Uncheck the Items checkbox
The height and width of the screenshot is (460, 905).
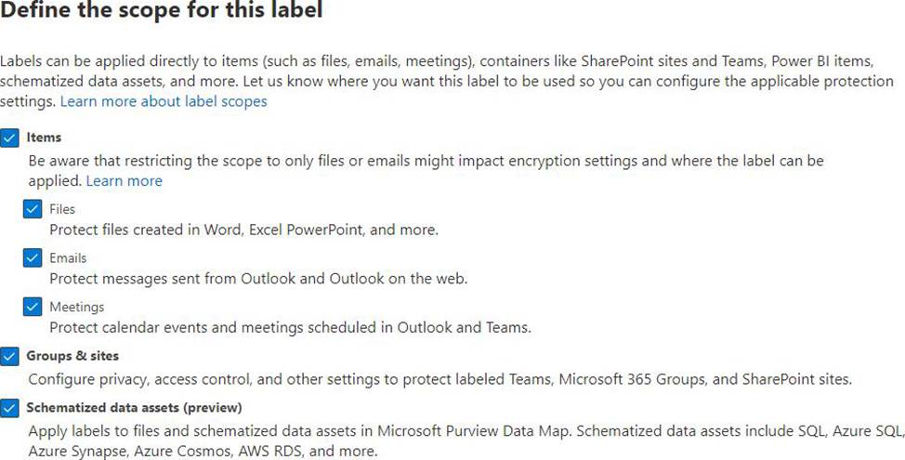9,138
